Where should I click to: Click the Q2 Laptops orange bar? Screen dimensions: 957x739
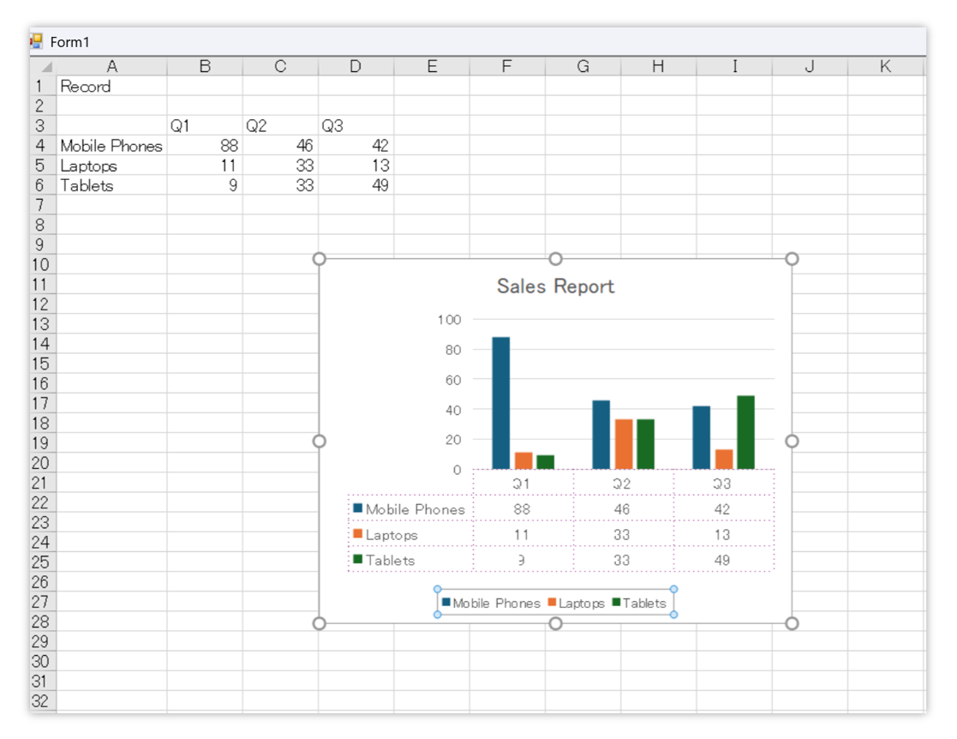[624, 444]
